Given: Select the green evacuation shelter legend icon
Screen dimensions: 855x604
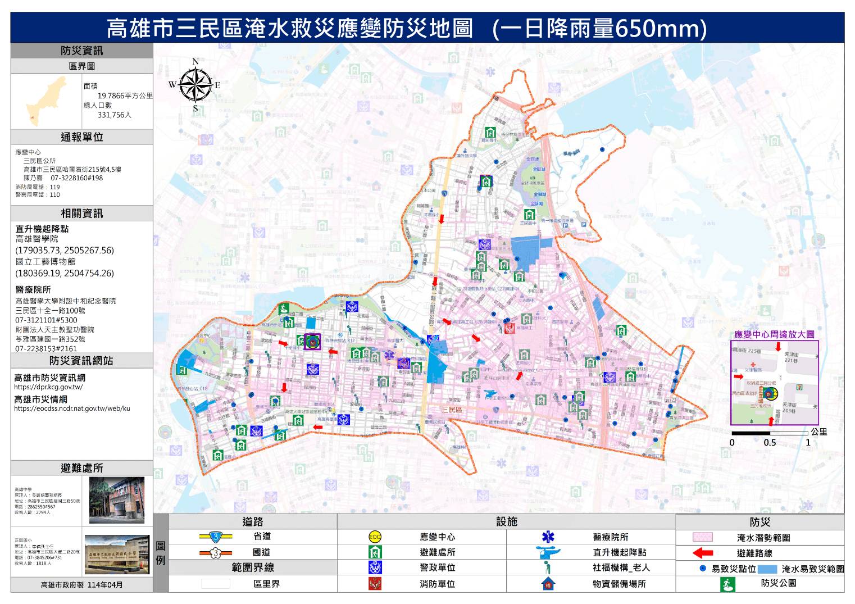Looking at the screenshot, I should pyautogui.click(x=375, y=552).
